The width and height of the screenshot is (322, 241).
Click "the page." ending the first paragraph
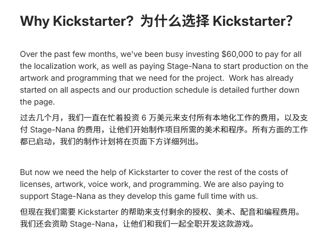point(37,102)
